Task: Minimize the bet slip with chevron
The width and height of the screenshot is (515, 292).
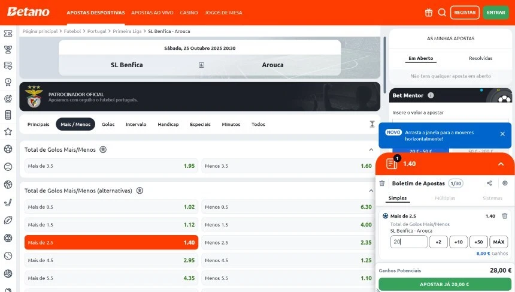Action: pos(501,164)
